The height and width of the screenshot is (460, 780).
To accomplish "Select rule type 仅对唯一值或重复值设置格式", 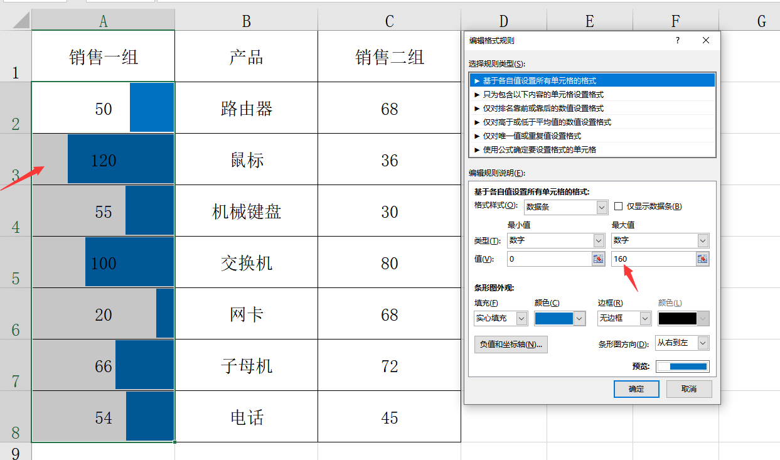I will pyautogui.click(x=592, y=136).
